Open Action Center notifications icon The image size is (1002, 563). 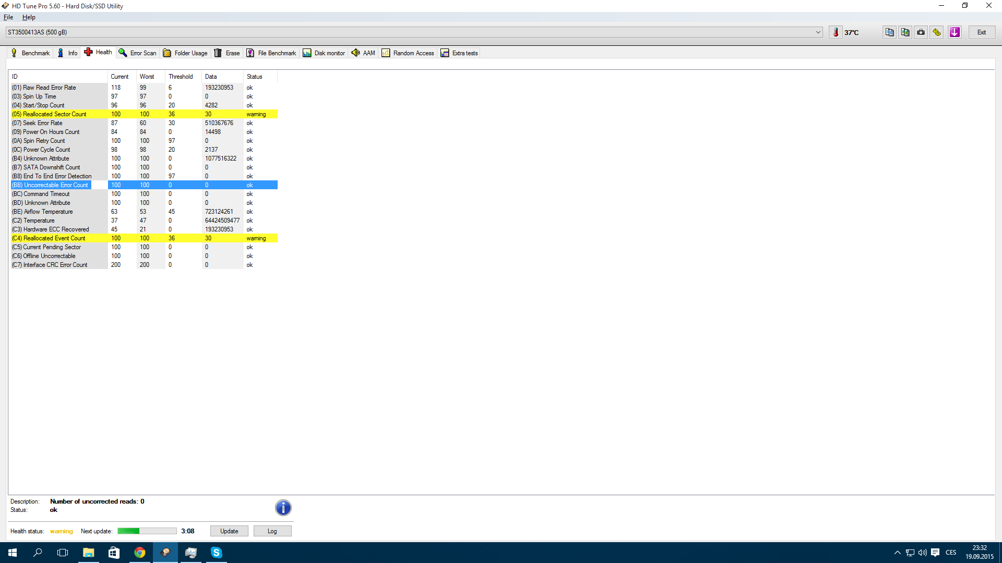pyautogui.click(x=935, y=553)
